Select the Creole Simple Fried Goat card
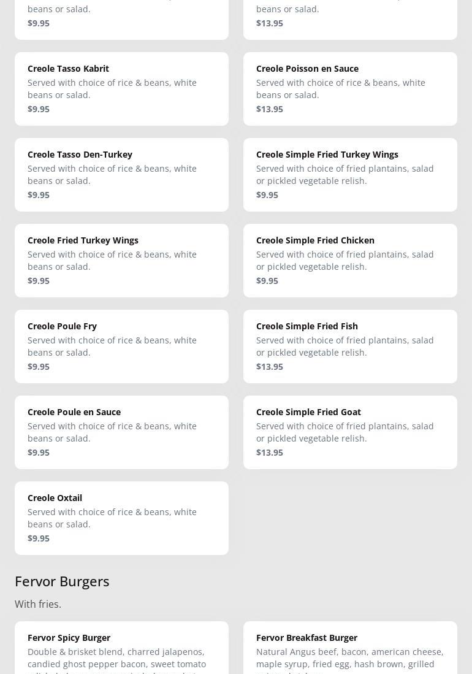The width and height of the screenshot is (472, 674). point(350,432)
